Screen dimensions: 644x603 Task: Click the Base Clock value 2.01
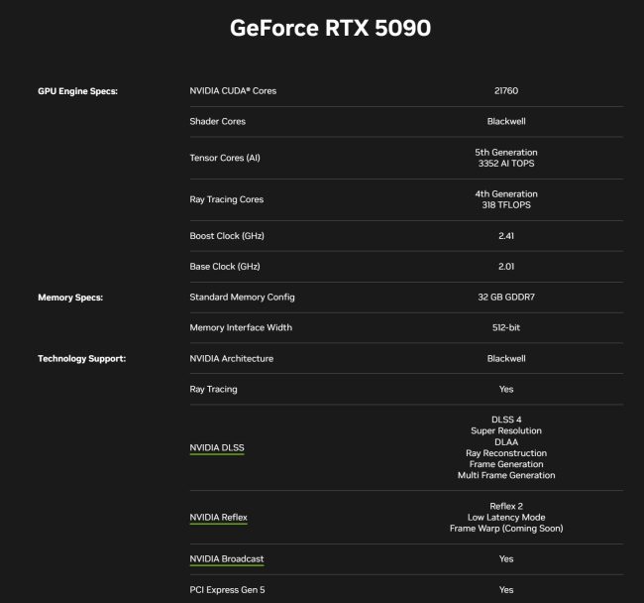pyautogui.click(x=506, y=267)
